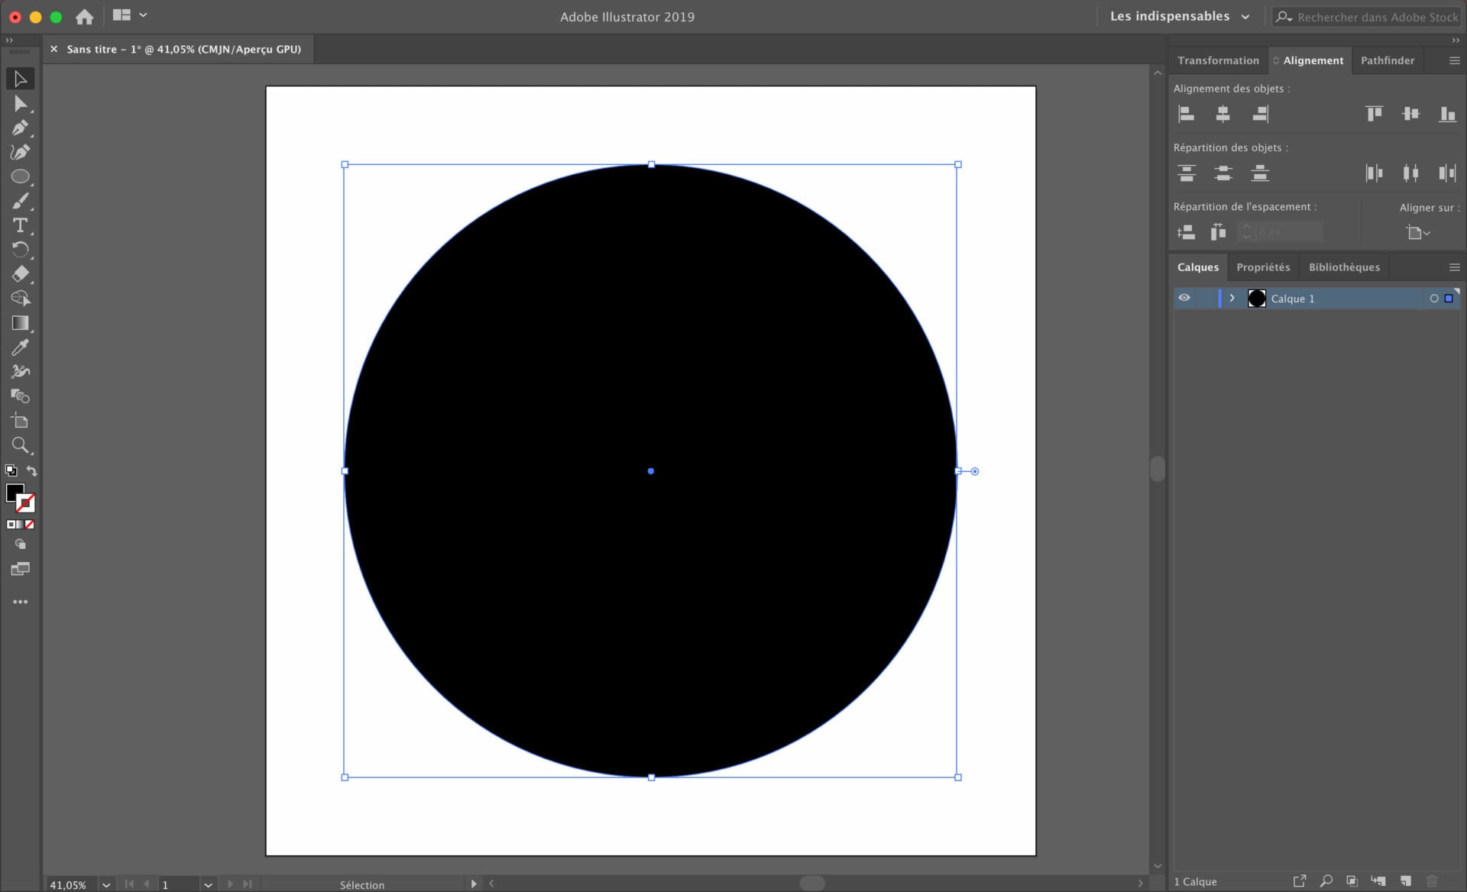Click Calque 1 target circle indicator
1467x892 pixels.
pyautogui.click(x=1433, y=299)
